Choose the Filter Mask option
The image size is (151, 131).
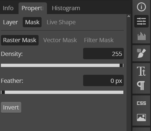[x=99, y=40]
